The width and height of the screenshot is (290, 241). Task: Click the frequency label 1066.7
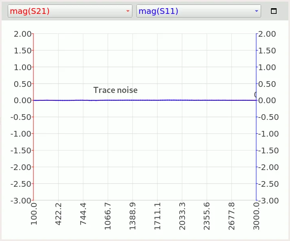tap(108, 216)
